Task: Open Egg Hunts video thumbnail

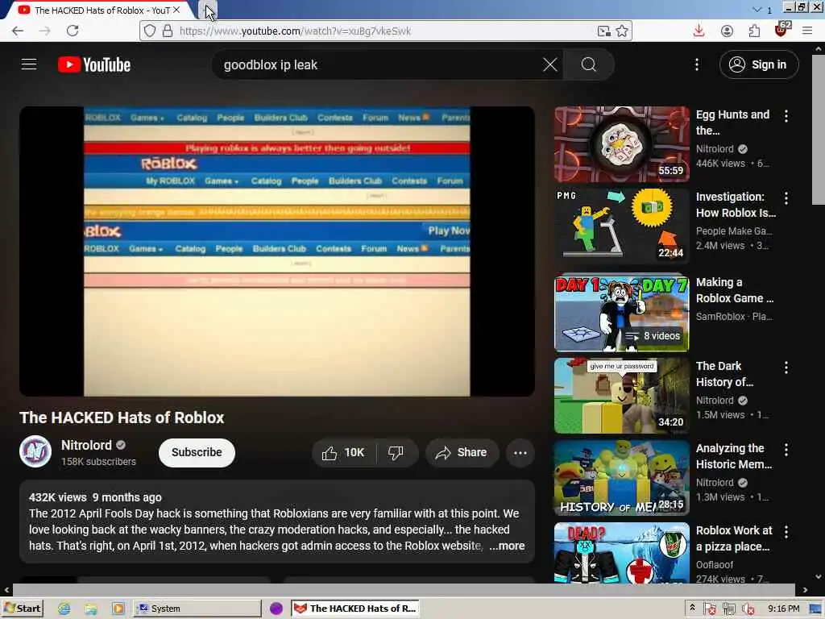Action: (x=621, y=144)
